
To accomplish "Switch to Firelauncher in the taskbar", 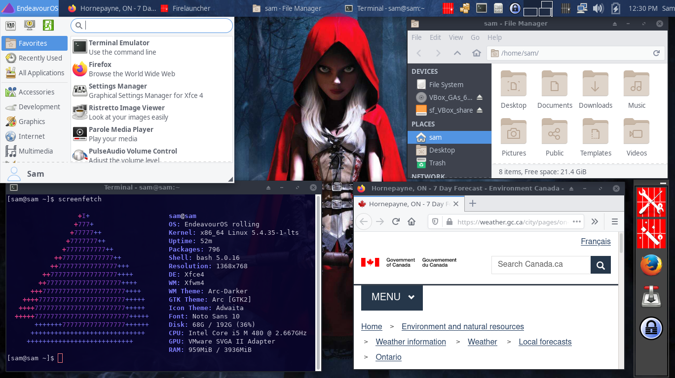I will tap(185, 8).
